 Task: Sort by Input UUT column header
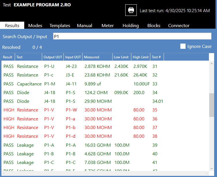point(73,57)
